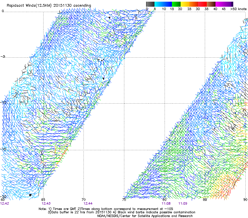
Task: Click the yellow 20-25 knots legend swatch
Action: click(185, 4)
